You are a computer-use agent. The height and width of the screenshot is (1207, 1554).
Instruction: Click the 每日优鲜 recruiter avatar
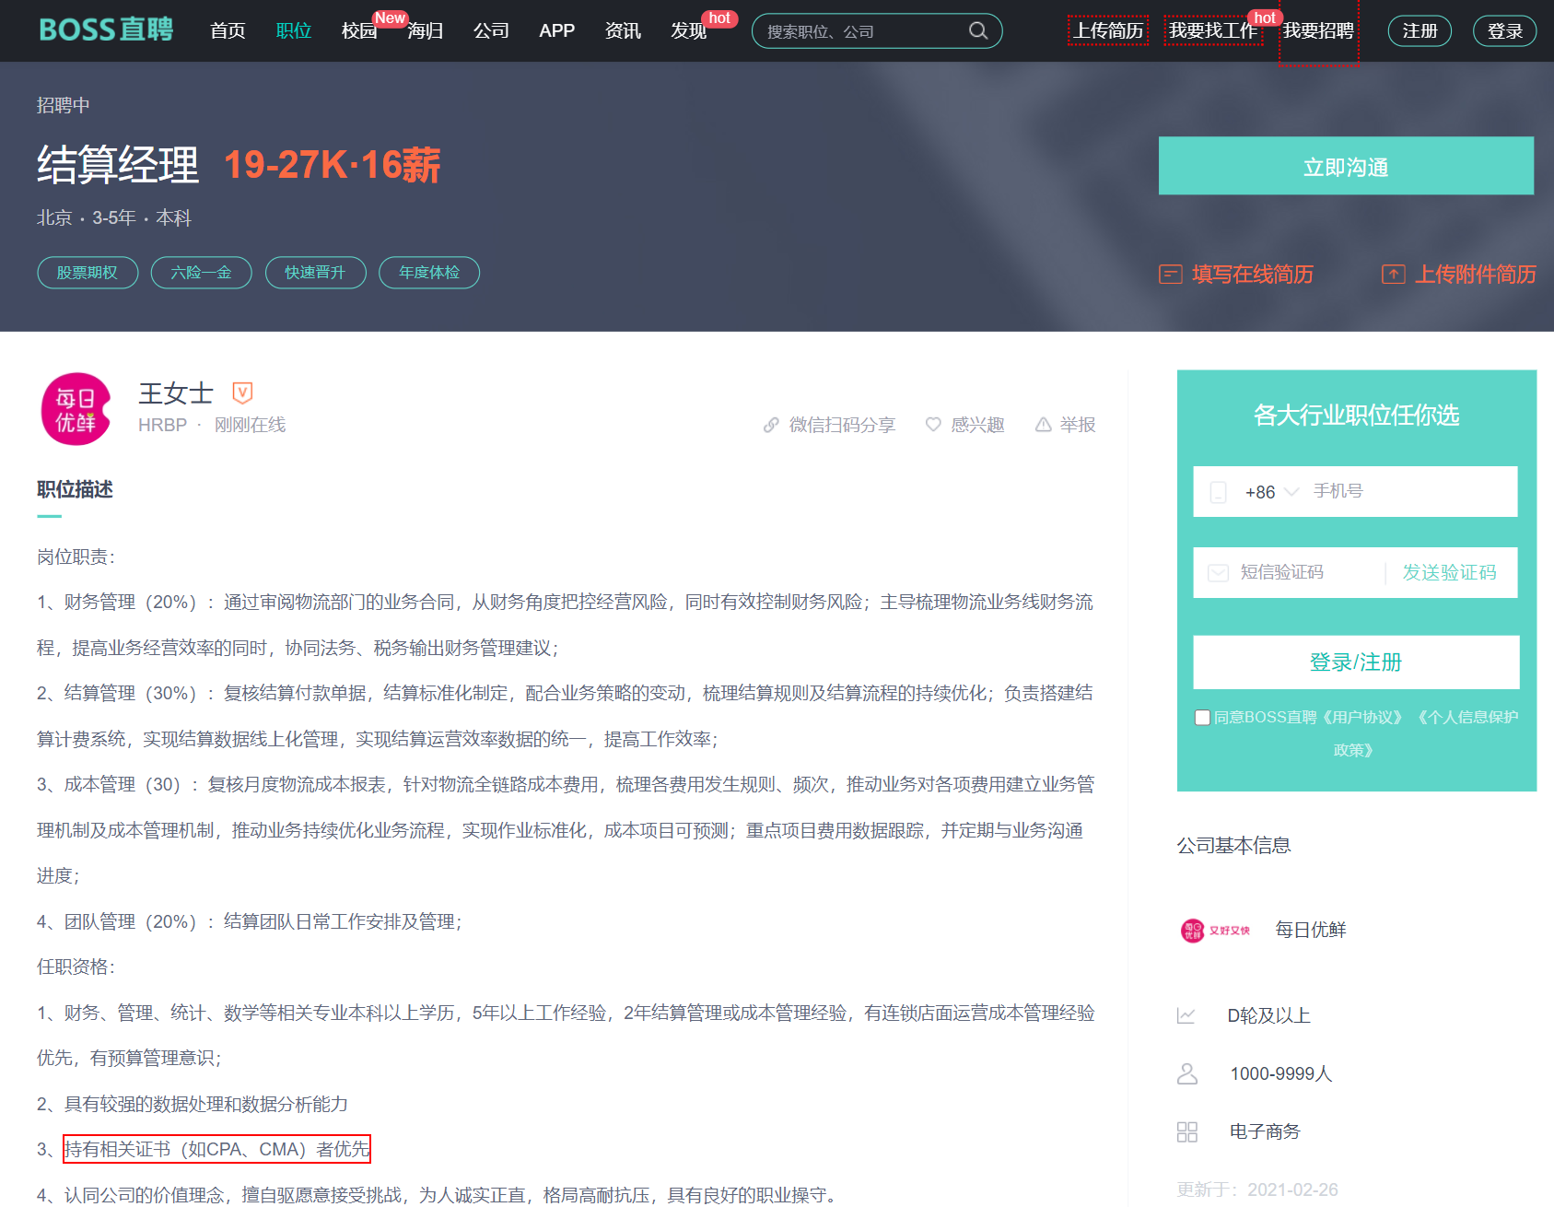click(76, 409)
